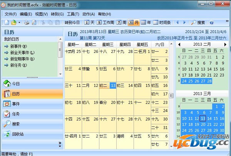
Task: Go to previous month in mini calendar
Action: pos(179,44)
